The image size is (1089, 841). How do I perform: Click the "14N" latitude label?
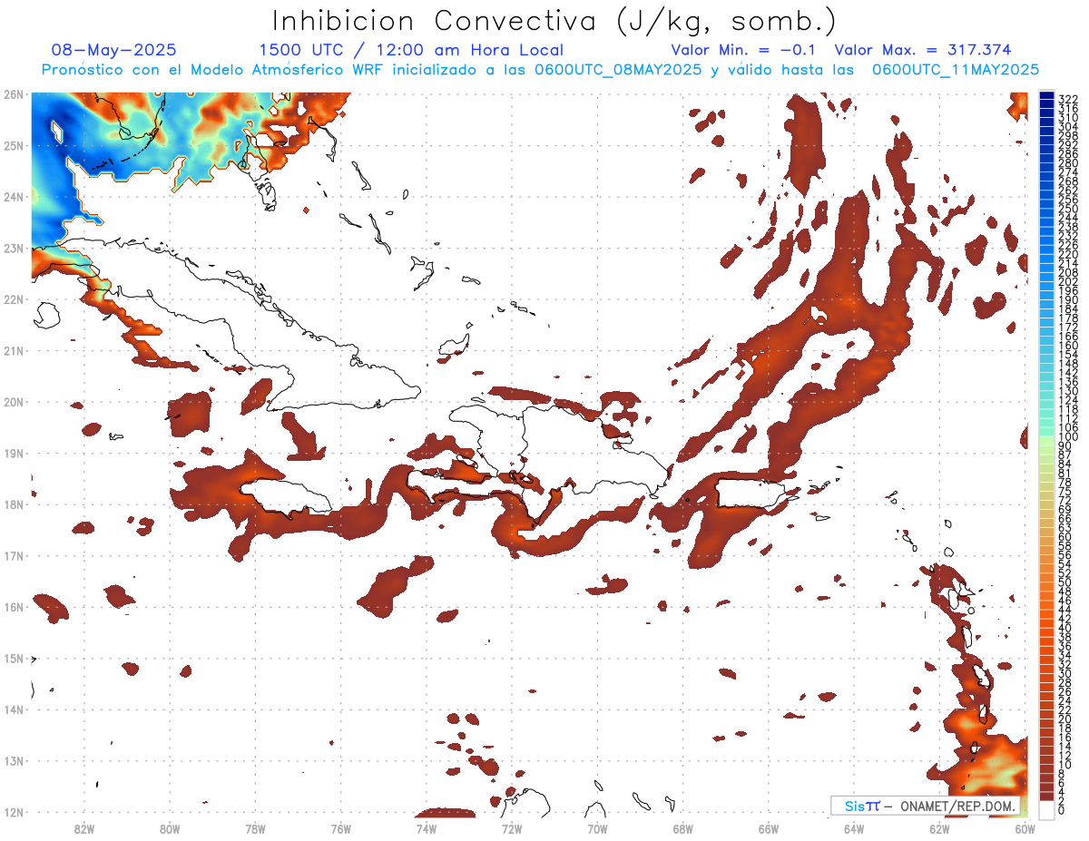[x=13, y=709]
